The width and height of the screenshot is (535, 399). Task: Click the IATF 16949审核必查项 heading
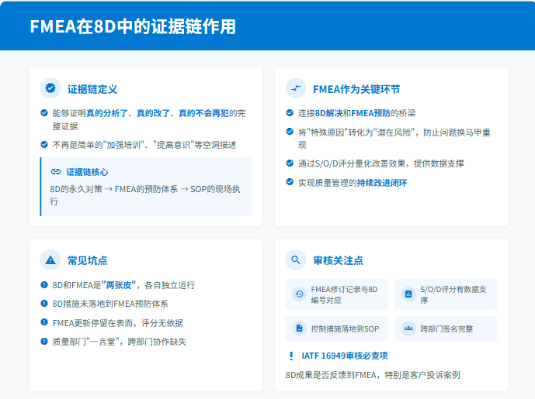tap(344, 356)
